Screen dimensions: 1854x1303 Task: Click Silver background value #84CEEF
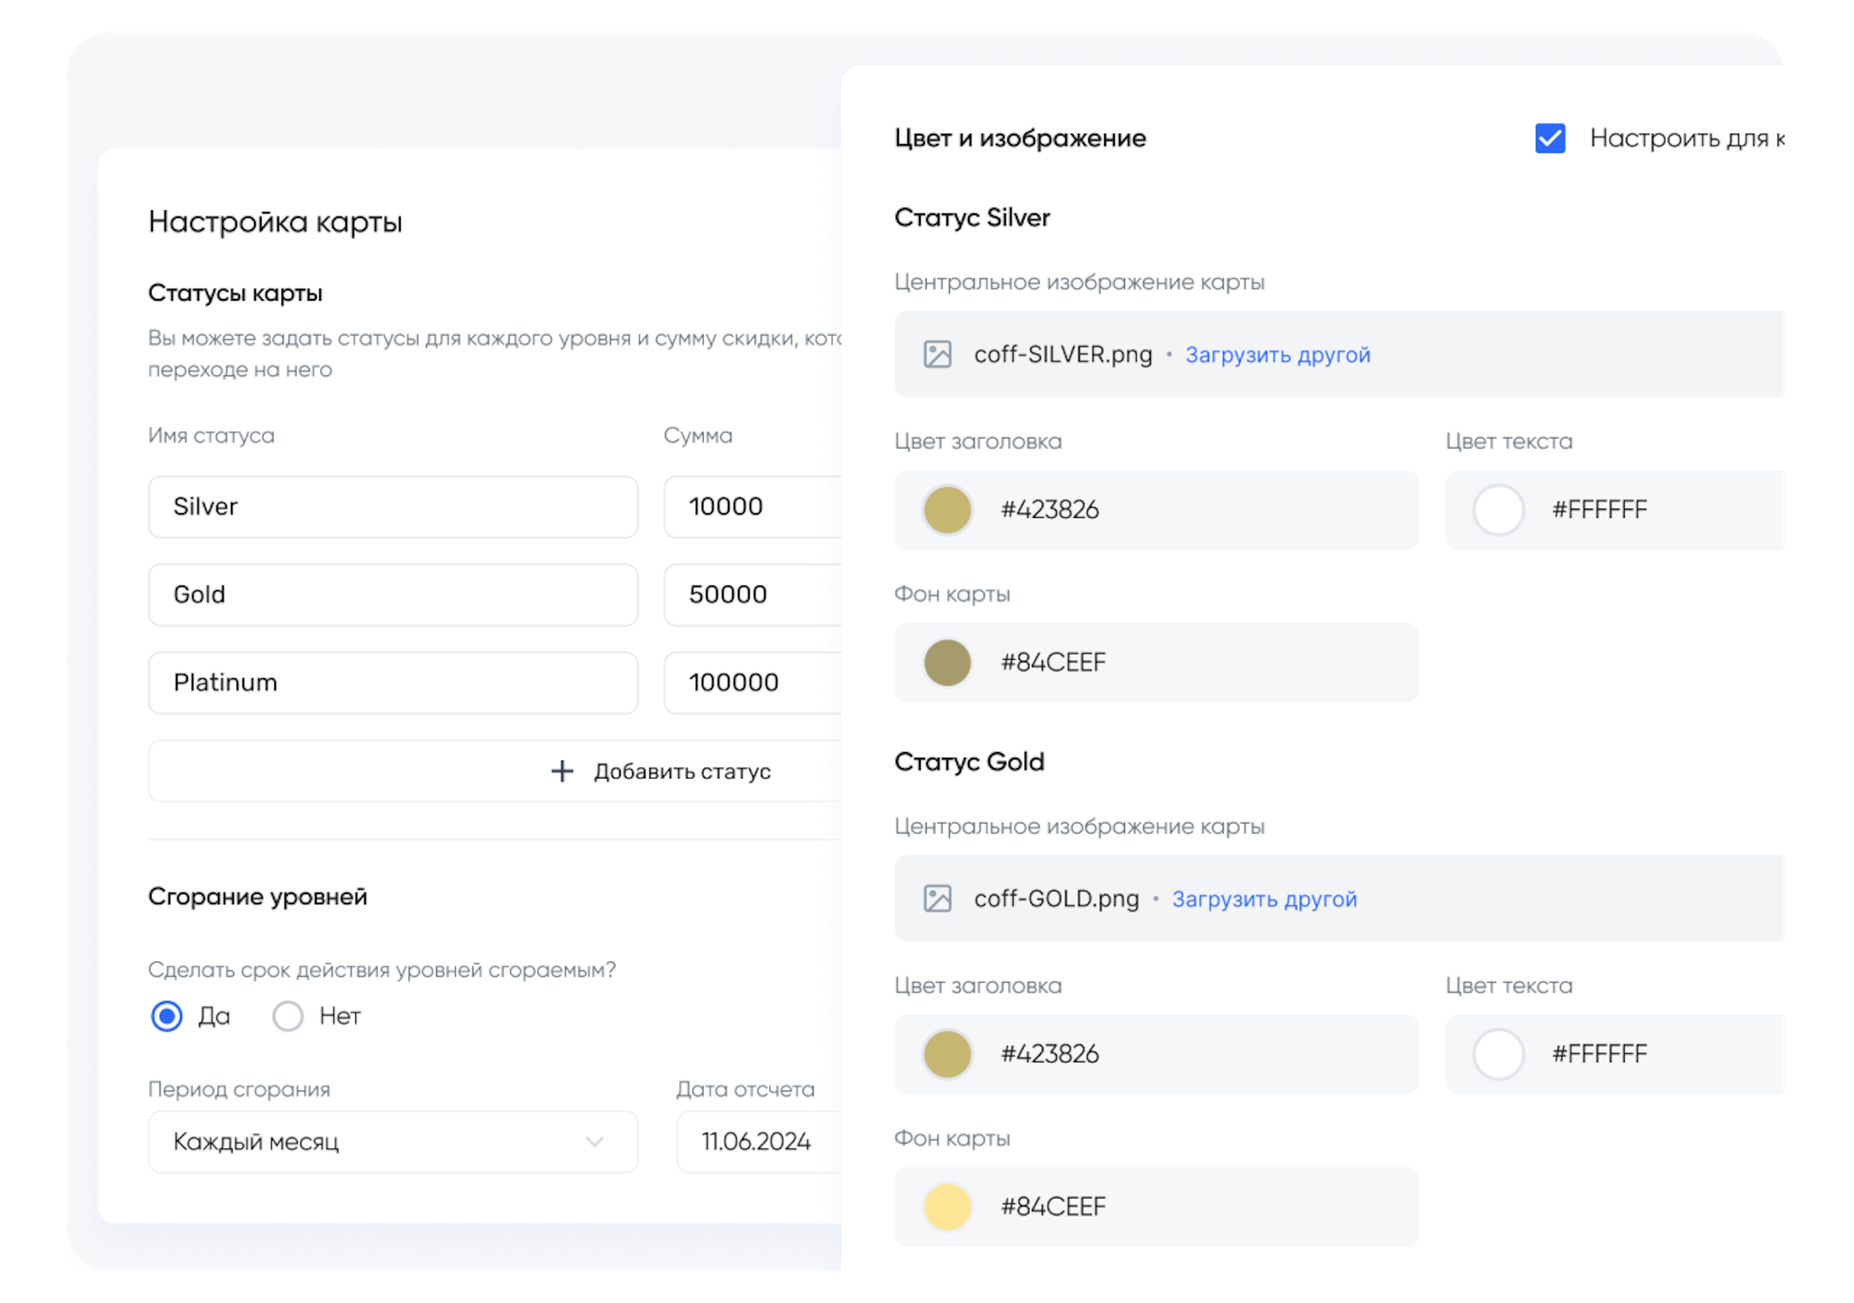(x=1053, y=663)
